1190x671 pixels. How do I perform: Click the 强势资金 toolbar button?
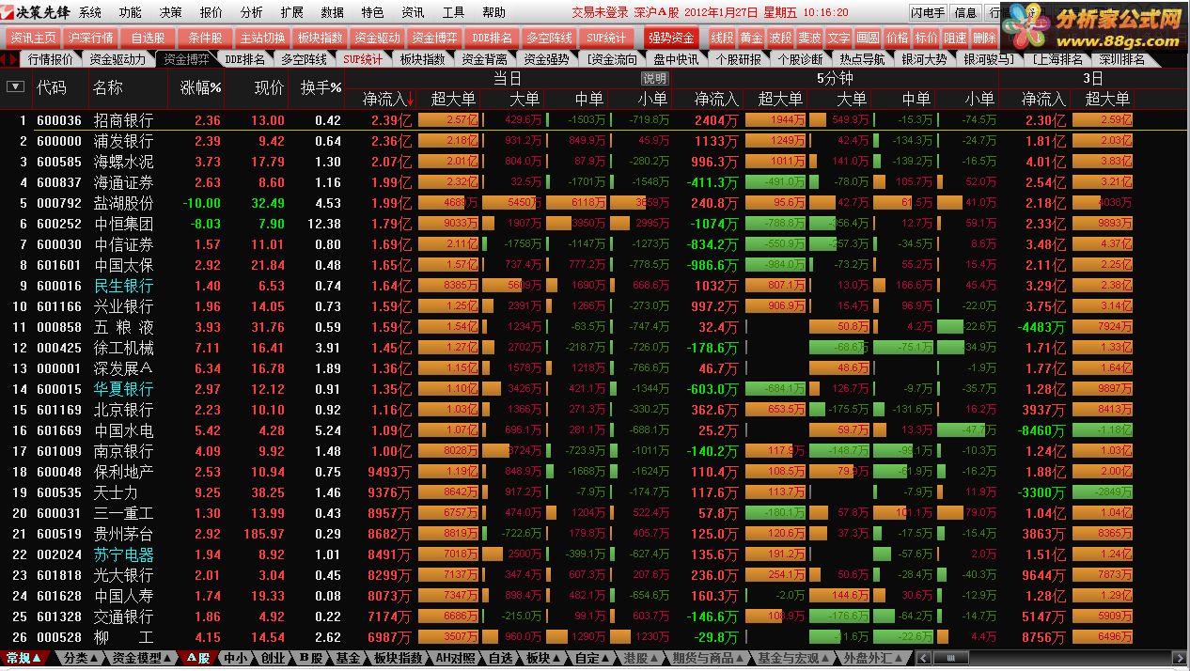point(671,38)
